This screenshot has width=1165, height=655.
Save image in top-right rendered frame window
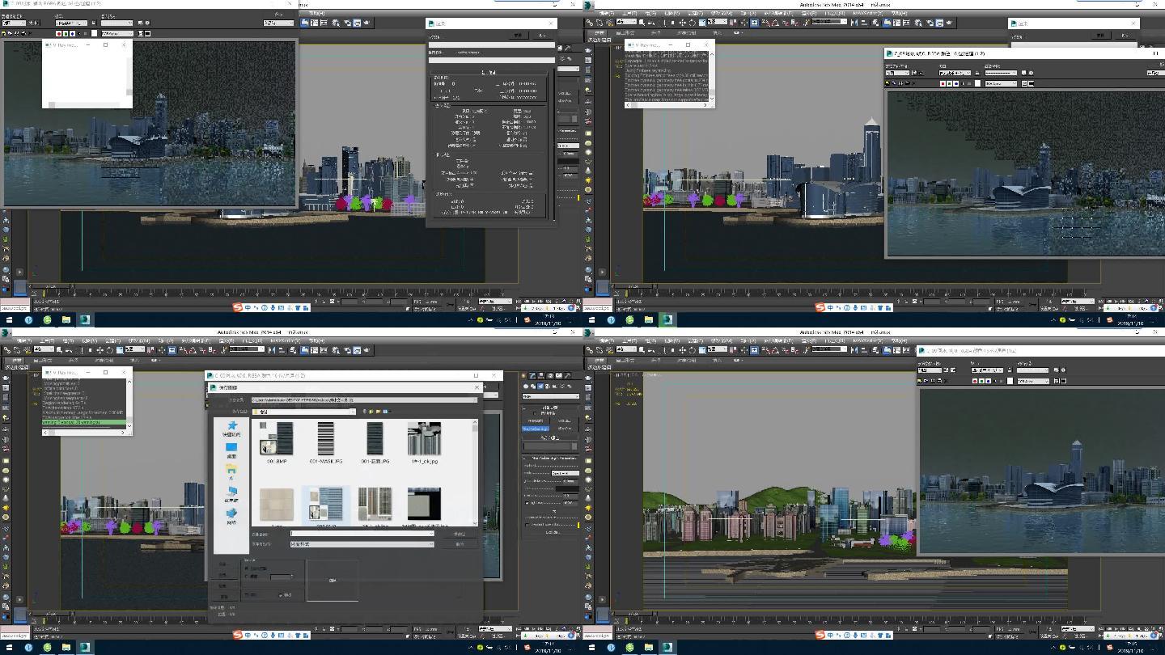coord(888,83)
